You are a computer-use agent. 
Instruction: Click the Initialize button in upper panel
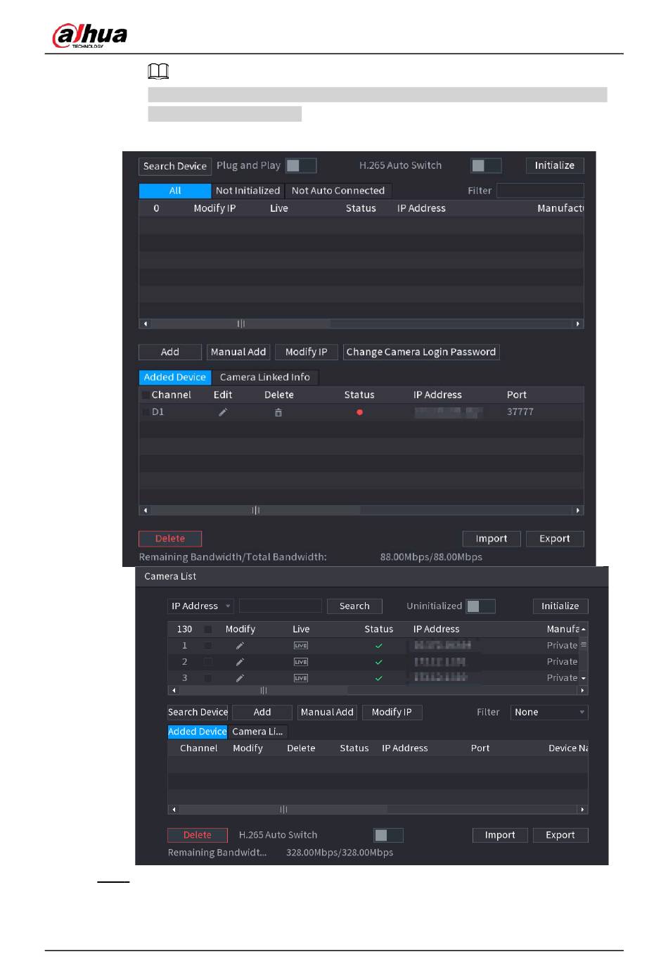[x=555, y=166]
